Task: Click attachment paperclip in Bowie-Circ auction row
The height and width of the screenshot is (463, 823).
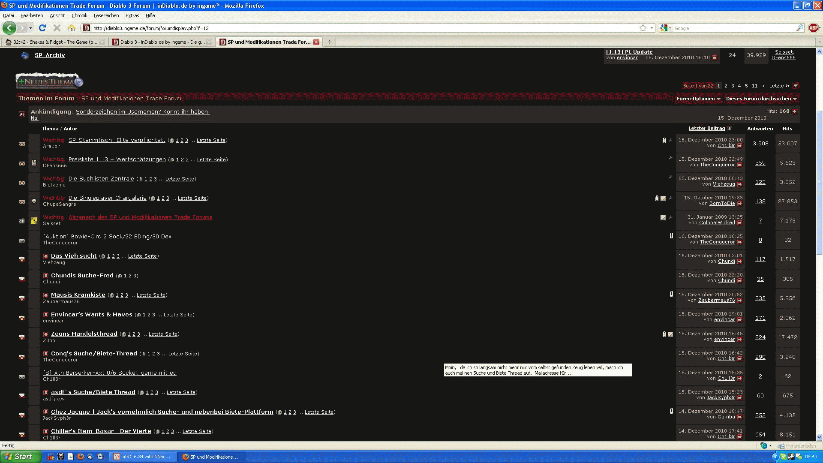Action: (x=671, y=236)
